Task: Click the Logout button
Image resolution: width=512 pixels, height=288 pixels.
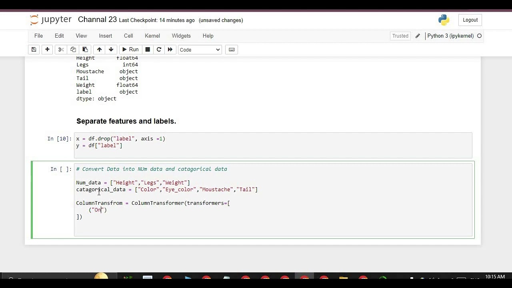Action: point(470,20)
